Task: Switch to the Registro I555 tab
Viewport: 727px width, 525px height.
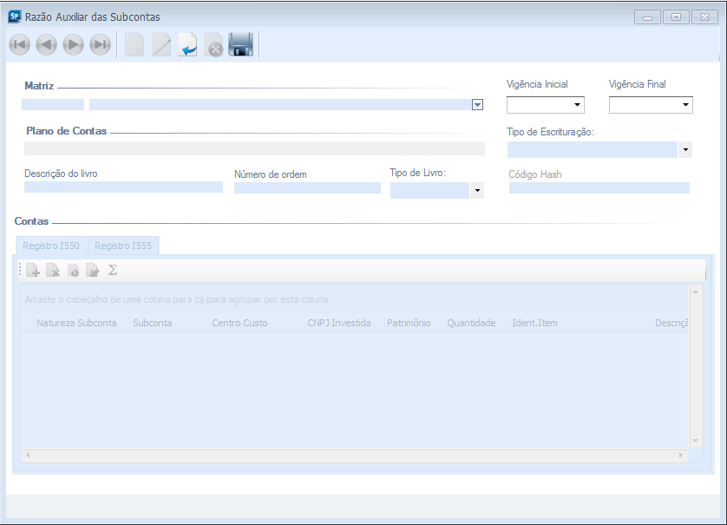Action: 123,246
